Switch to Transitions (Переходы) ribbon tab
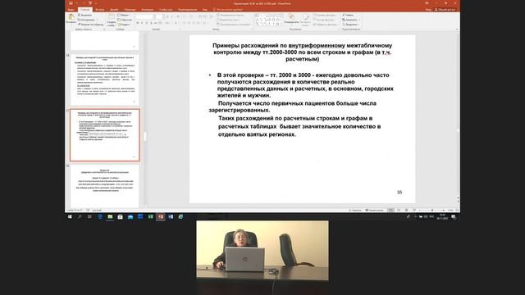The image size is (525, 295). tap(130, 10)
